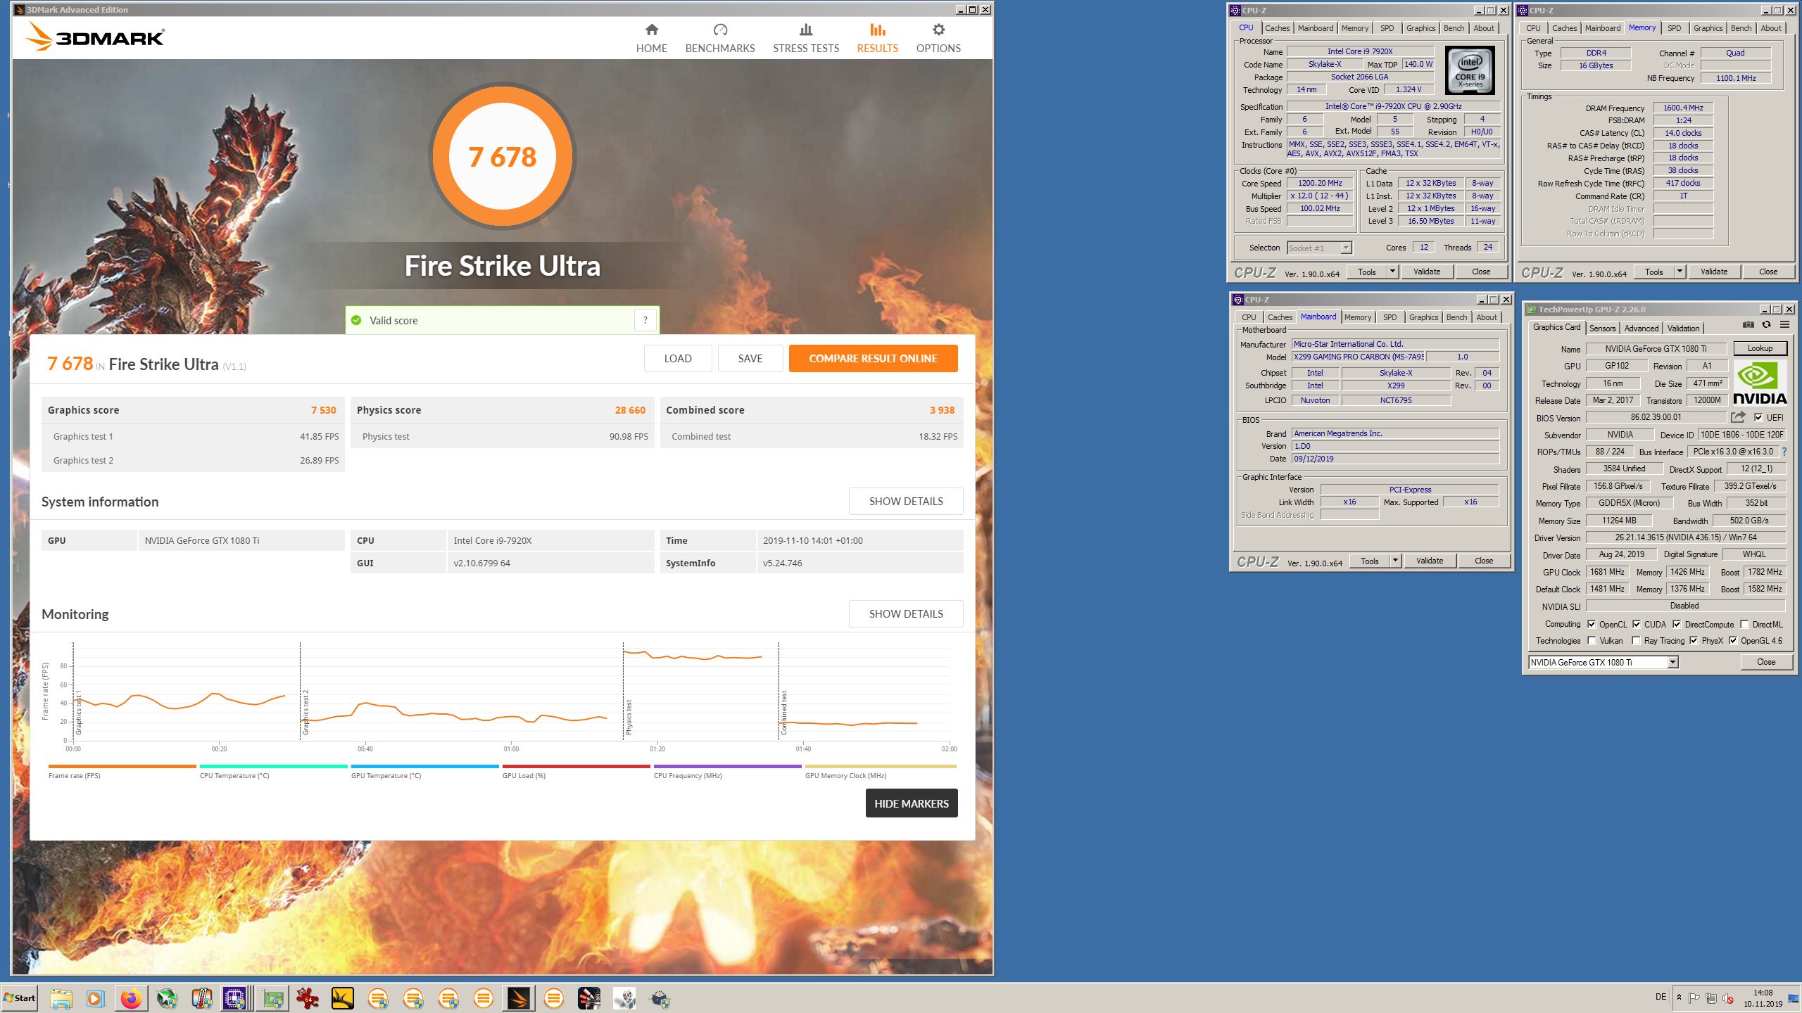
Task: Click the red 64 puzzle taskbar icon
Action: click(x=307, y=998)
